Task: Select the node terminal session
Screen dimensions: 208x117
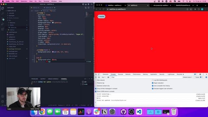Action: [85, 84]
